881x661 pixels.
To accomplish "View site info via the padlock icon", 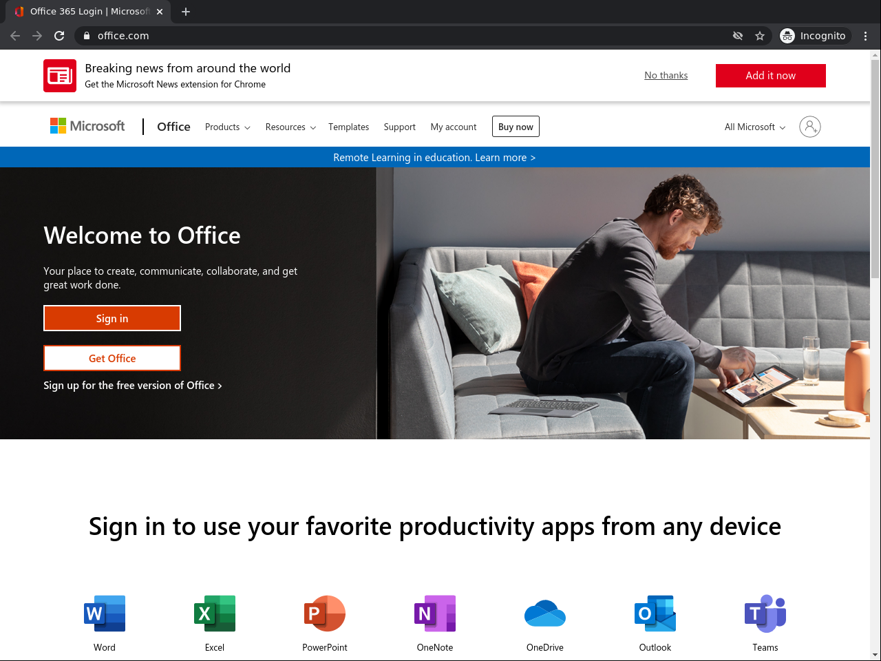I will tap(87, 36).
